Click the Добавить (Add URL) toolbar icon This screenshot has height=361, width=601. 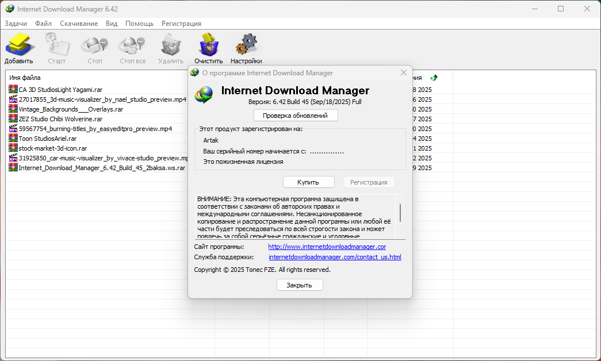[x=19, y=45]
